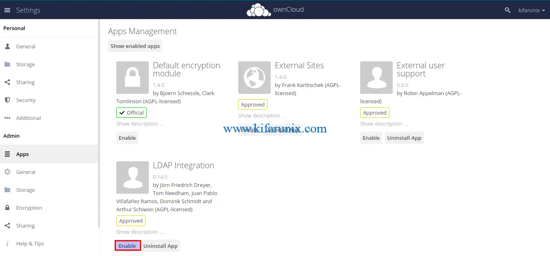Select the General icon under Personal
Screen dimensions: 550x256
[x=7, y=46]
